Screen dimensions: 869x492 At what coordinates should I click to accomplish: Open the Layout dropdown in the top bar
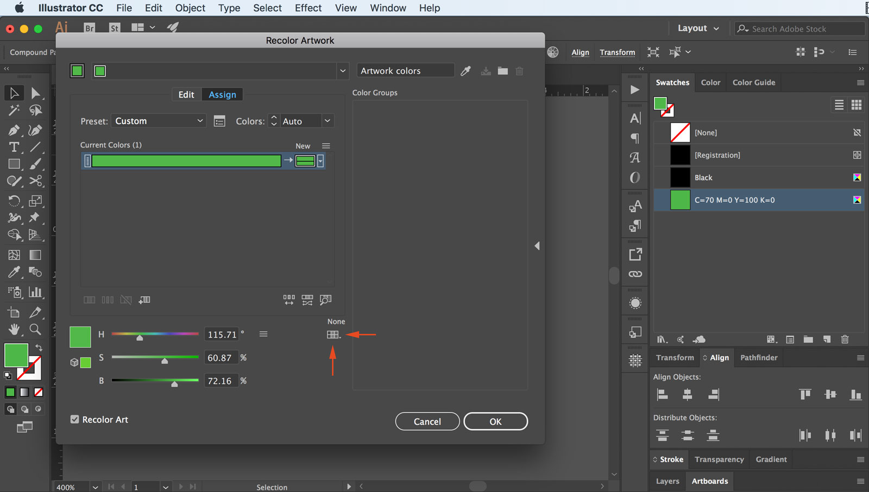(x=698, y=28)
